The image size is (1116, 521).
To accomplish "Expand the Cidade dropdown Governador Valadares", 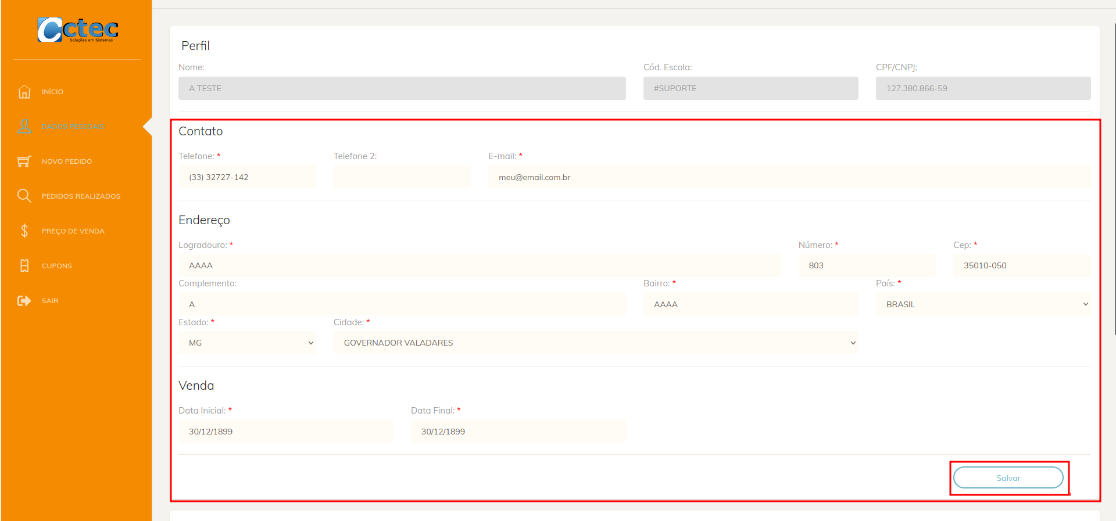I will click(596, 343).
